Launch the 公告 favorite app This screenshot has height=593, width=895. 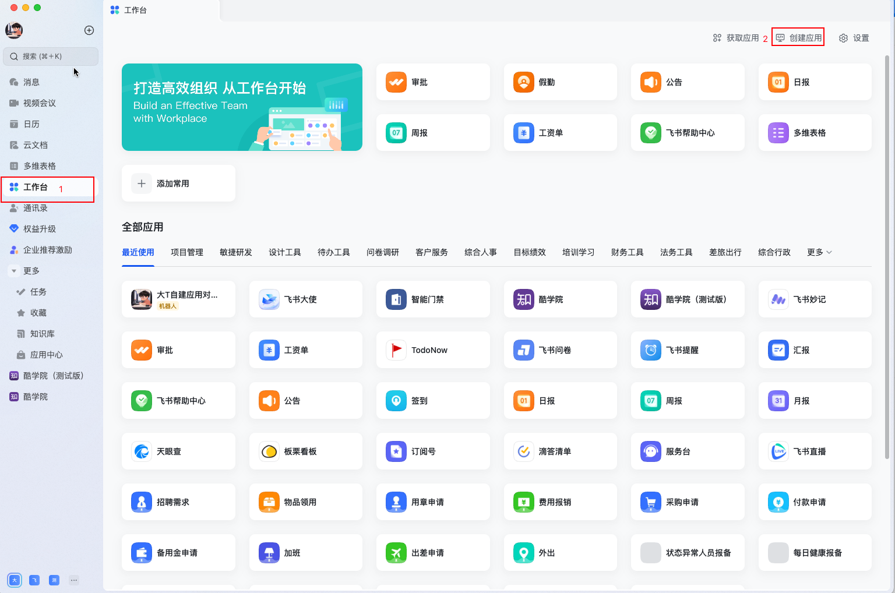coord(688,82)
